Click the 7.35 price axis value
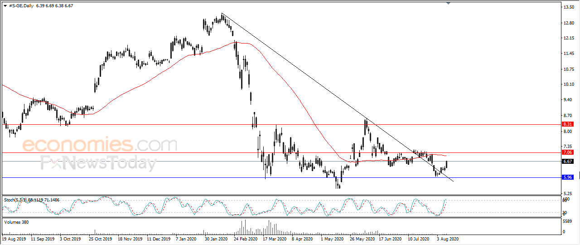580x245 pixels. click(569, 146)
